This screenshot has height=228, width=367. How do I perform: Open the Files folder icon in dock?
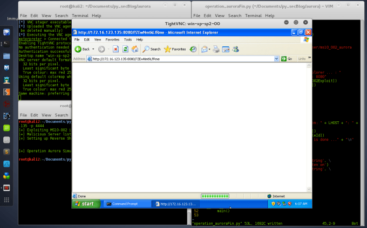(x=6, y=56)
